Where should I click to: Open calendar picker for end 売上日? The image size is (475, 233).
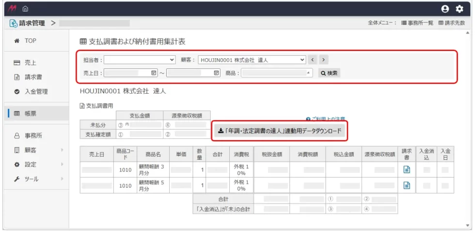217,73
